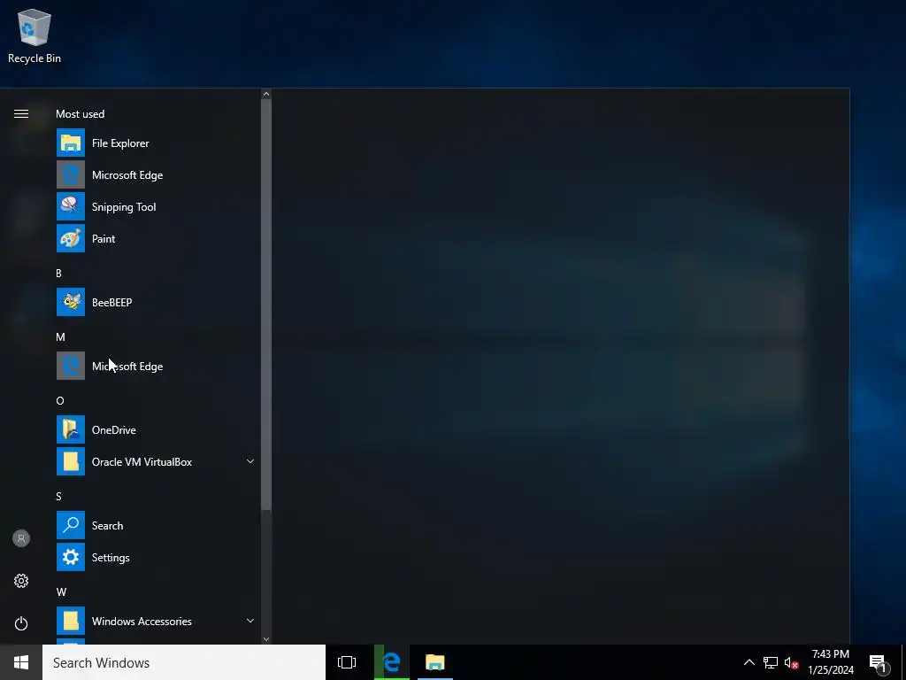Image resolution: width=906 pixels, height=680 pixels.
Task: Click the Windows Accessories folder
Action: click(x=156, y=621)
